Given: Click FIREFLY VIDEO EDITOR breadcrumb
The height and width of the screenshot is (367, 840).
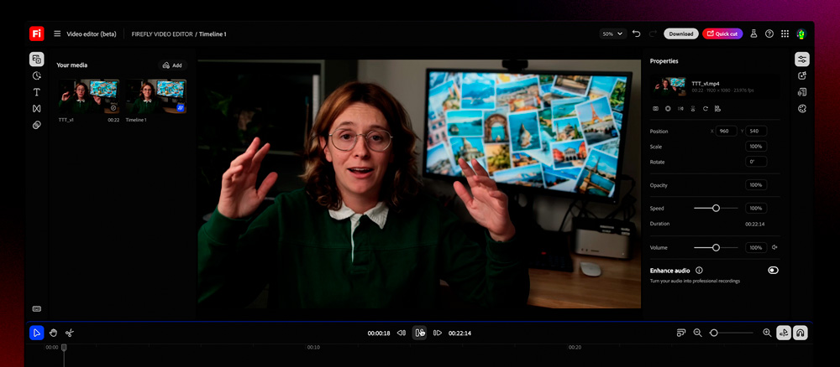Looking at the screenshot, I should [162, 34].
